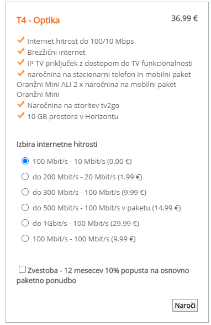Click the T4 - Optika package title
This screenshot has height=325, width=211.
[x=38, y=20]
